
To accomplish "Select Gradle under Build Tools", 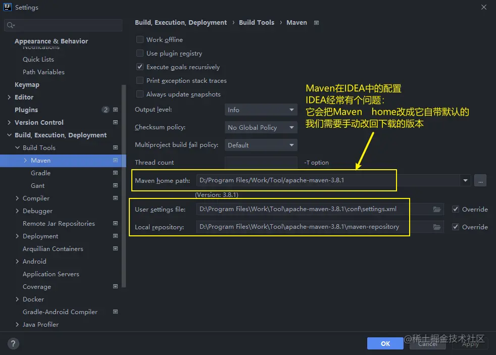I will coord(40,173).
